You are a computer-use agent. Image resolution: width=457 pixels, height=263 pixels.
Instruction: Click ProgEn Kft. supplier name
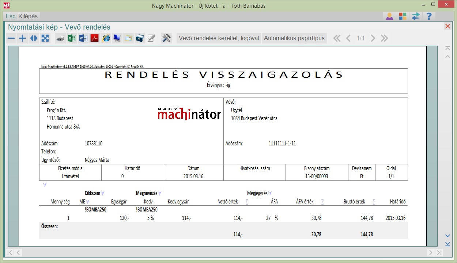pos(56,110)
